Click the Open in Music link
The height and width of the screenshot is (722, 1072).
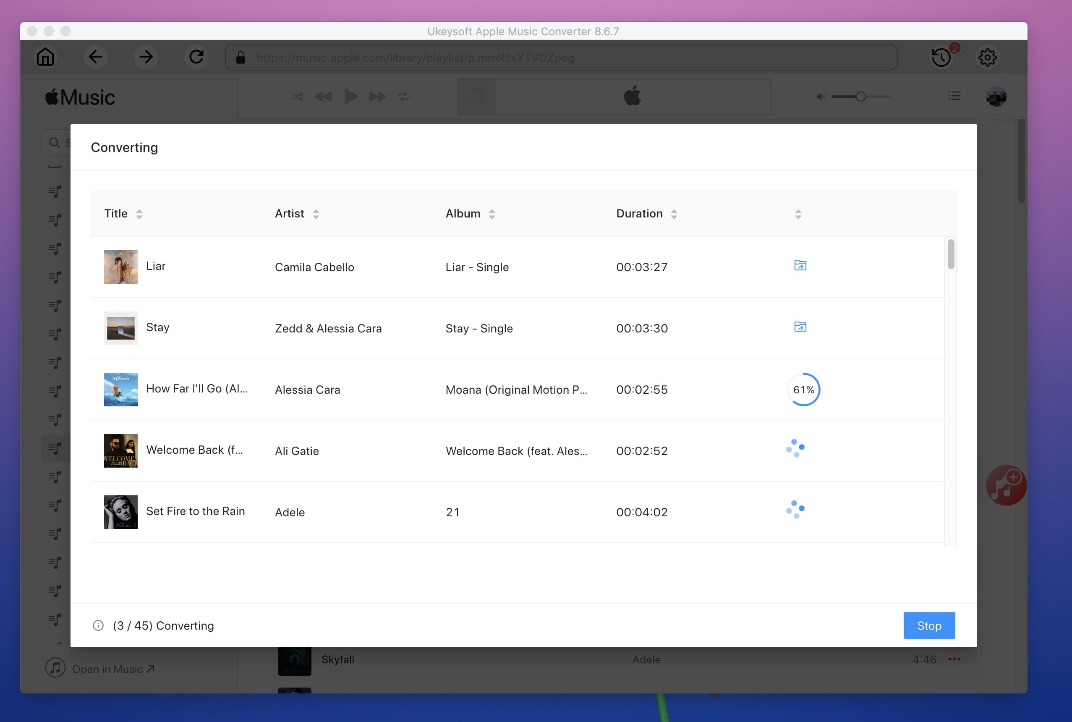point(113,669)
